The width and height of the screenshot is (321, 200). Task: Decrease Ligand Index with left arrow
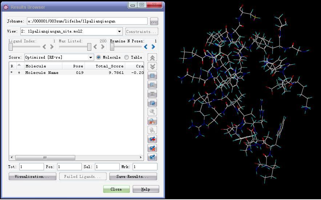44,47
